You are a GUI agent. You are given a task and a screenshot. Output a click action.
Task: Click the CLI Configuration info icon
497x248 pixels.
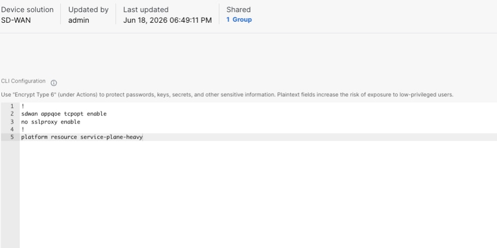54,83
